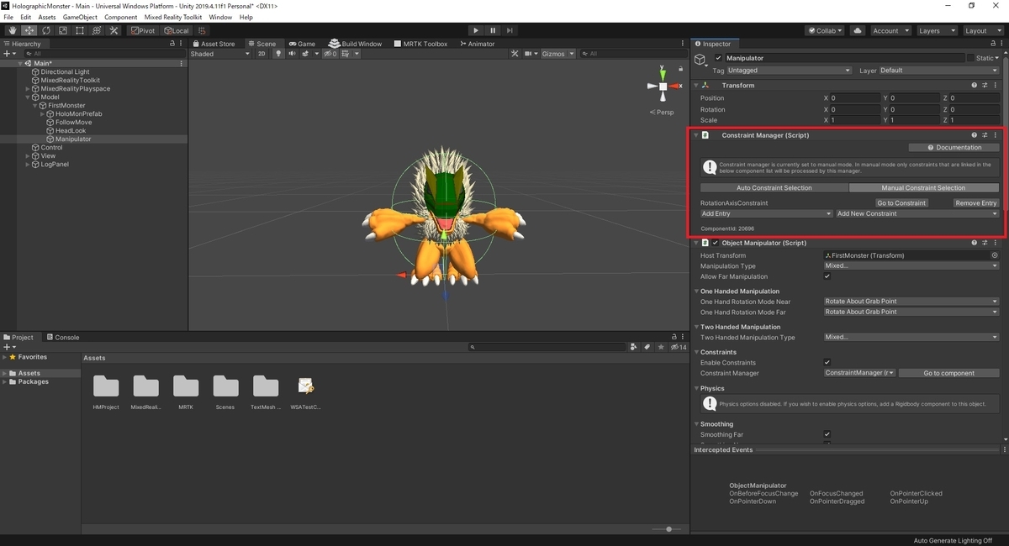
Task: Toggle hidden objects visibility in scene toolbar
Action: (329, 54)
